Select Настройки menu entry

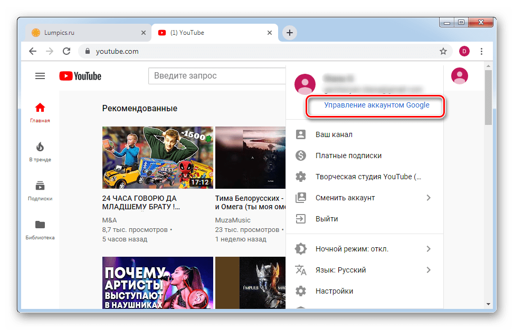365,291
